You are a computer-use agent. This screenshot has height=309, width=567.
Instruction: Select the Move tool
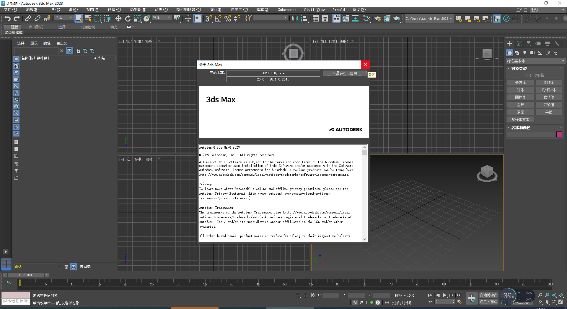point(118,18)
